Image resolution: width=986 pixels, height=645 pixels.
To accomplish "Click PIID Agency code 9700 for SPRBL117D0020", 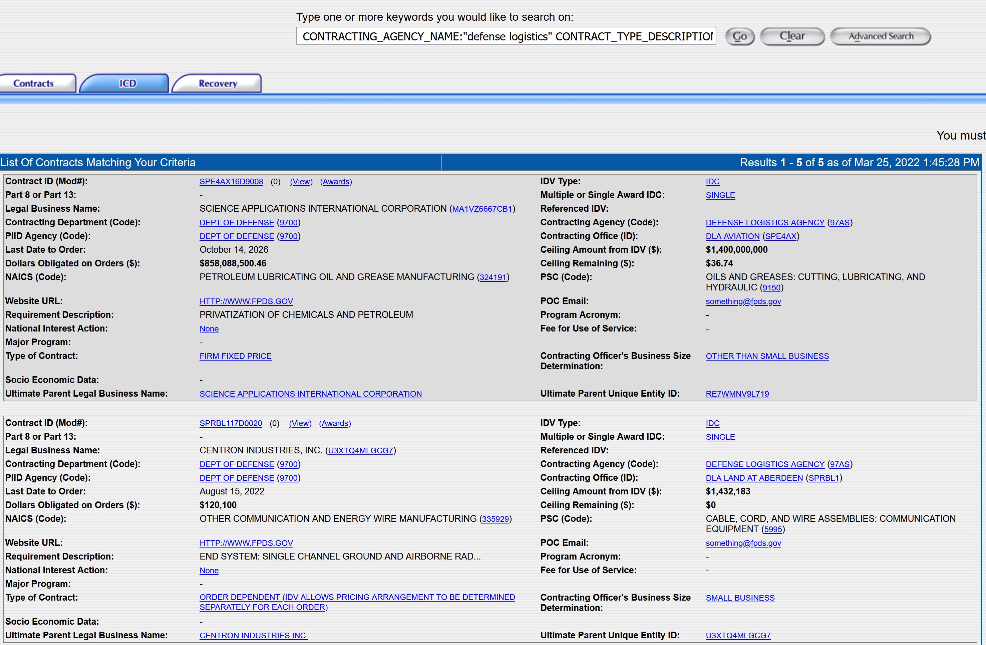I will [289, 478].
